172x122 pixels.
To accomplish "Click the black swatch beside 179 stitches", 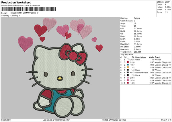I will coord(128,75).
